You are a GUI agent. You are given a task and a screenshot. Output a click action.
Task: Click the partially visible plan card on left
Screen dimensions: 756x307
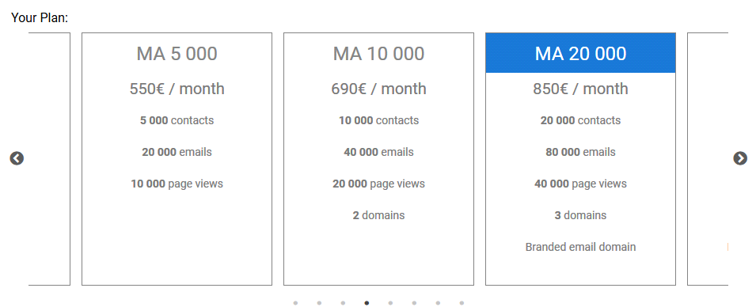49,159
